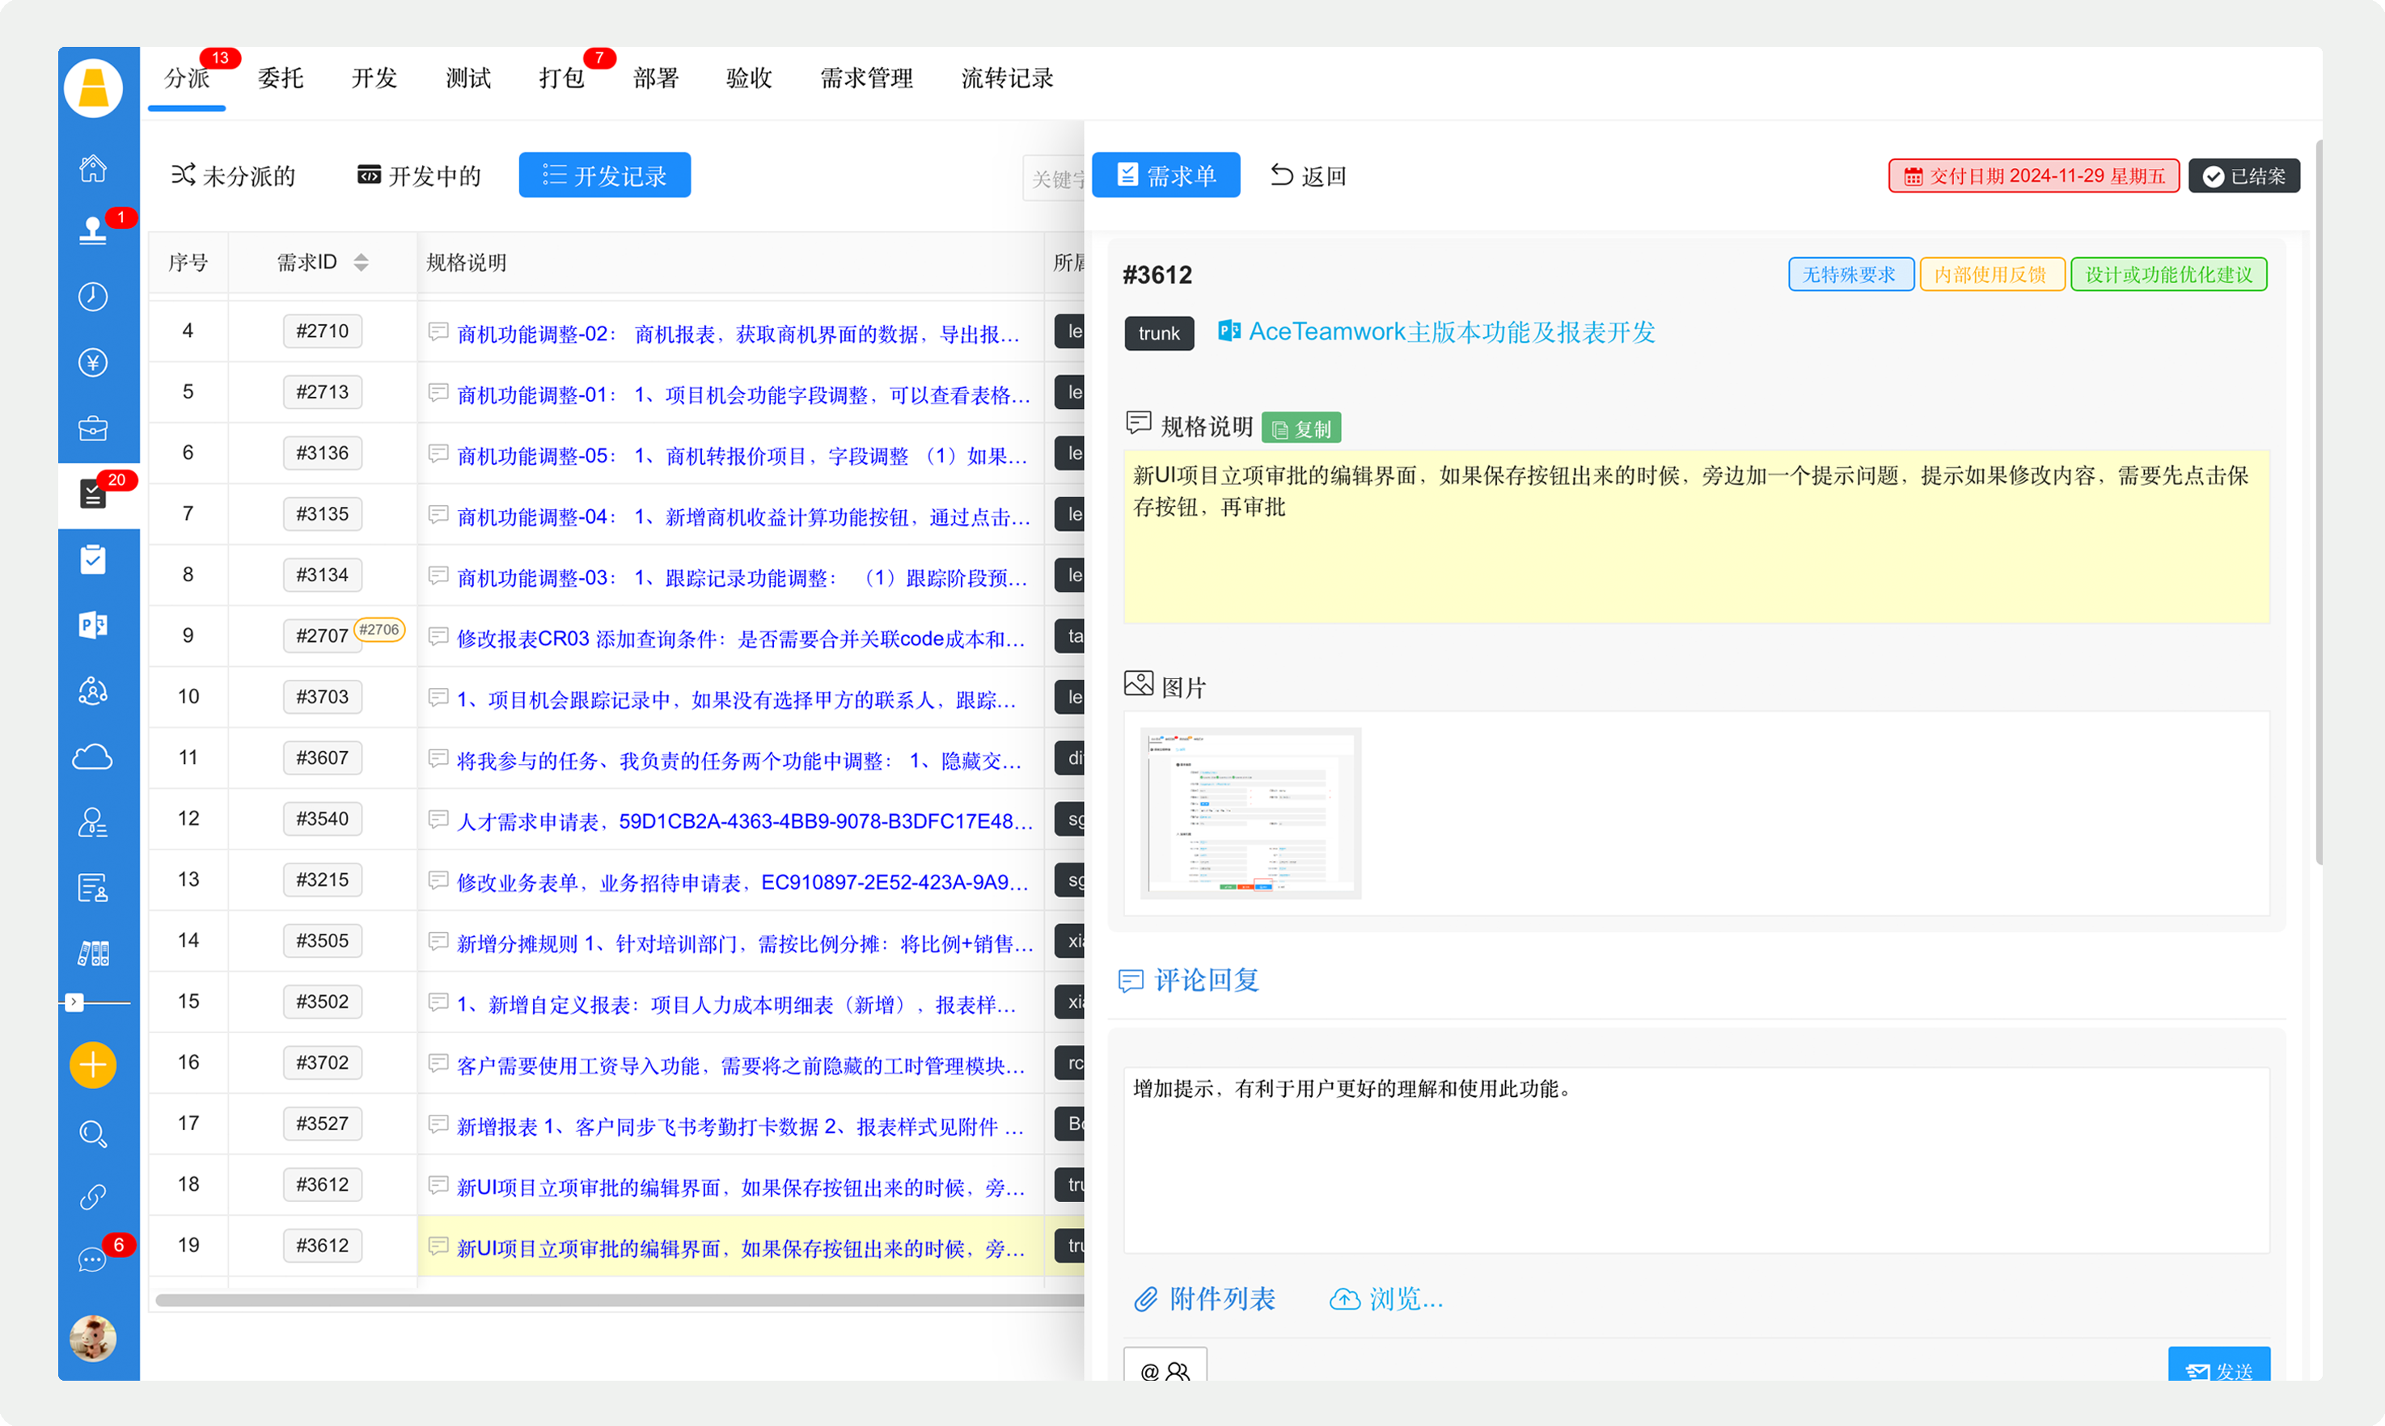Switch to the 打包 tab
The height and width of the screenshot is (1426, 2385).
(561, 78)
